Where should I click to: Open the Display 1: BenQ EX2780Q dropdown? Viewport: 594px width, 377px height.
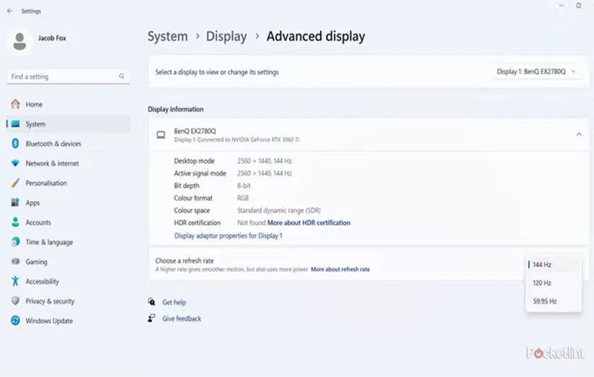[536, 71]
